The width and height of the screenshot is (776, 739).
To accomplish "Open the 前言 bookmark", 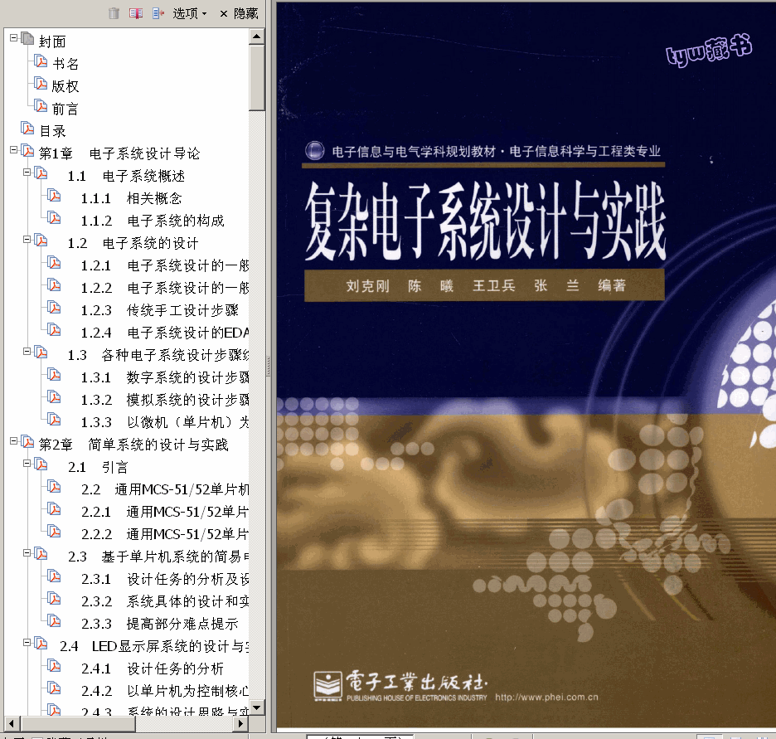I will pyautogui.click(x=65, y=109).
